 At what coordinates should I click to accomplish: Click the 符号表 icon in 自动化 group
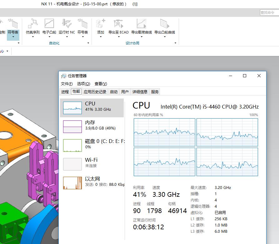coord(82,23)
